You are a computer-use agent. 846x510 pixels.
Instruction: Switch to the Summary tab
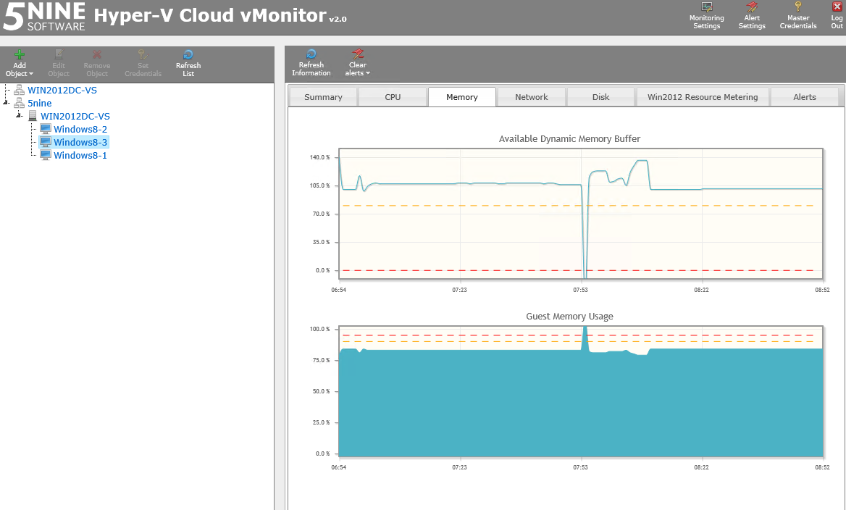click(x=323, y=97)
